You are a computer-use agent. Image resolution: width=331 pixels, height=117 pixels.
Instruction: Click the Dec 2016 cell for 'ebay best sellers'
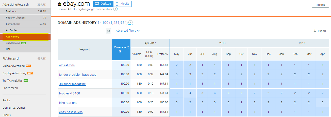[x=268, y=112]
